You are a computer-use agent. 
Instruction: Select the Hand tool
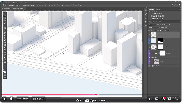[x=5, y=62]
